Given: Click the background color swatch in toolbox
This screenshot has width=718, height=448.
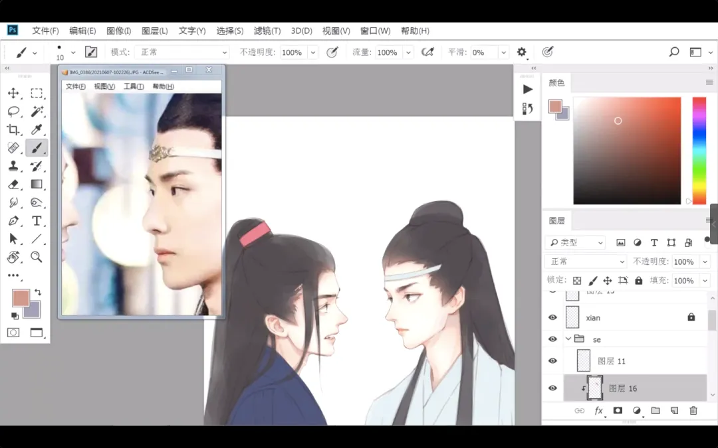Looking at the screenshot, I should [x=35, y=312].
